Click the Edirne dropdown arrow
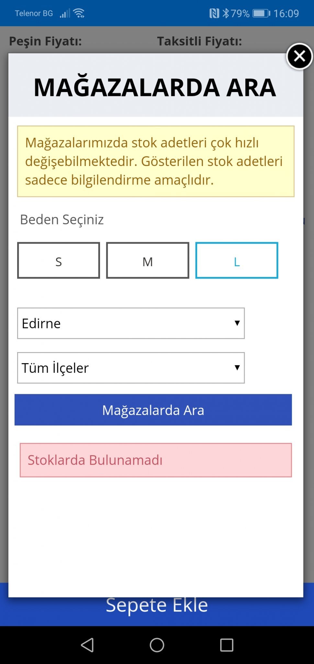The image size is (314, 664). pos(237,323)
